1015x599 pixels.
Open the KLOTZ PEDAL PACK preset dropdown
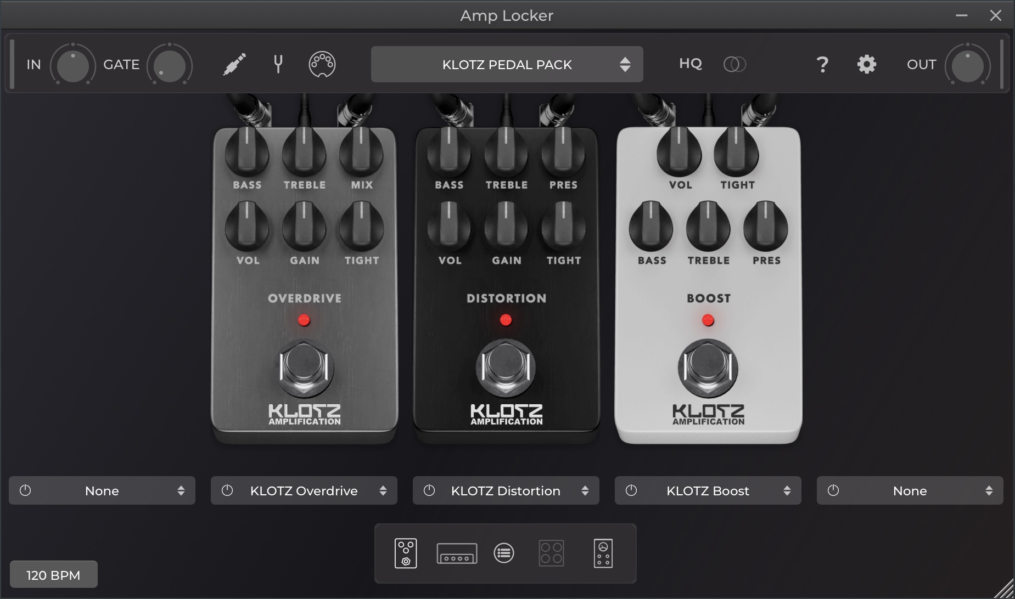click(x=506, y=64)
